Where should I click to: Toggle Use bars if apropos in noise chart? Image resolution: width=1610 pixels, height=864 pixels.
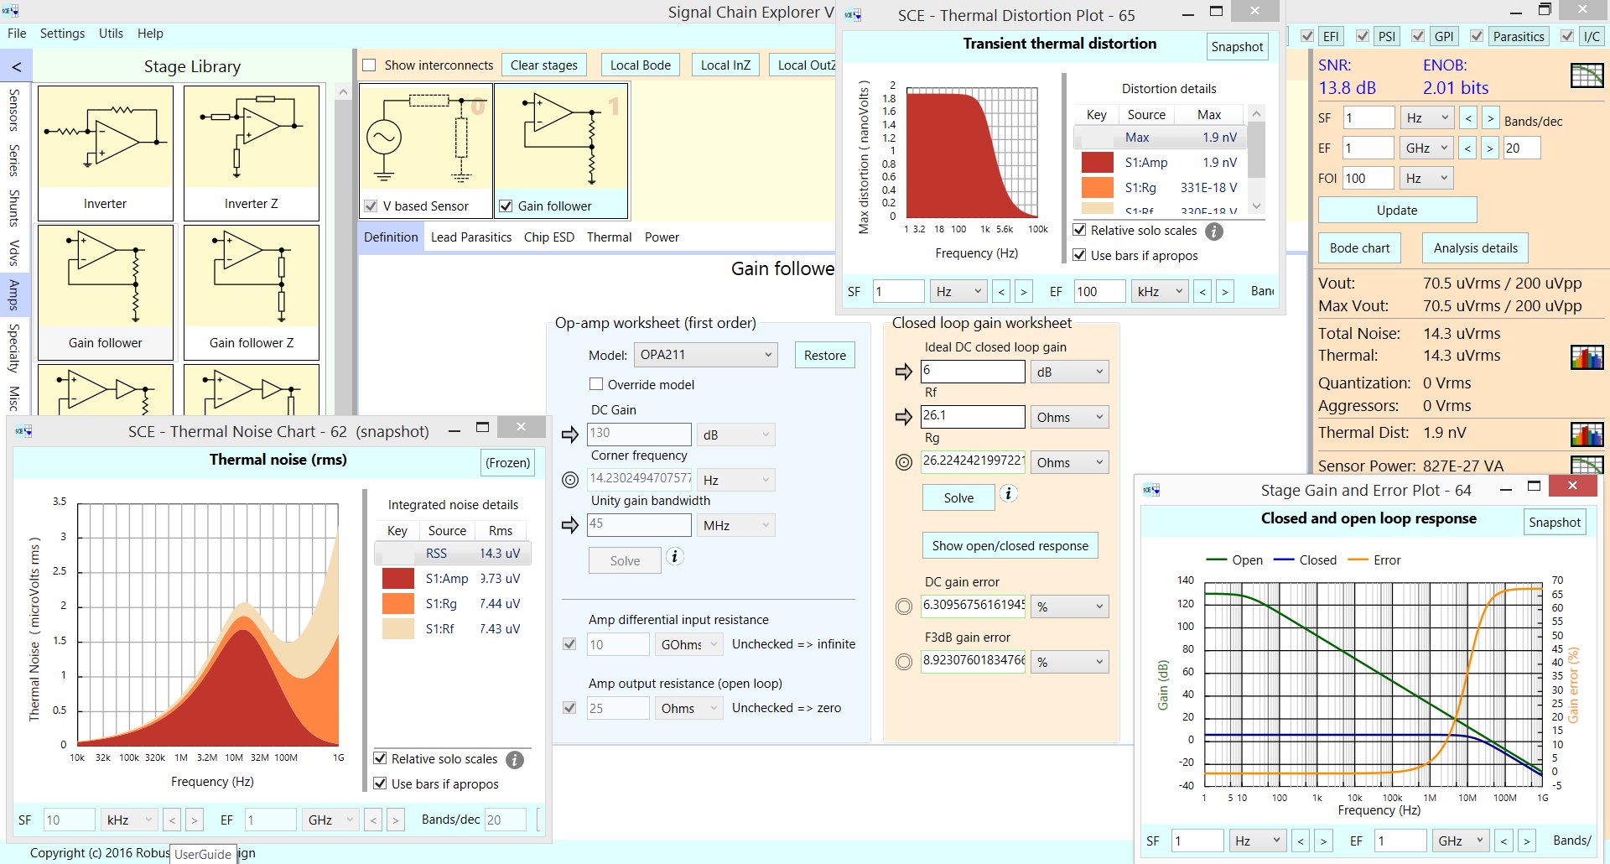pyautogui.click(x=380, y=783)
